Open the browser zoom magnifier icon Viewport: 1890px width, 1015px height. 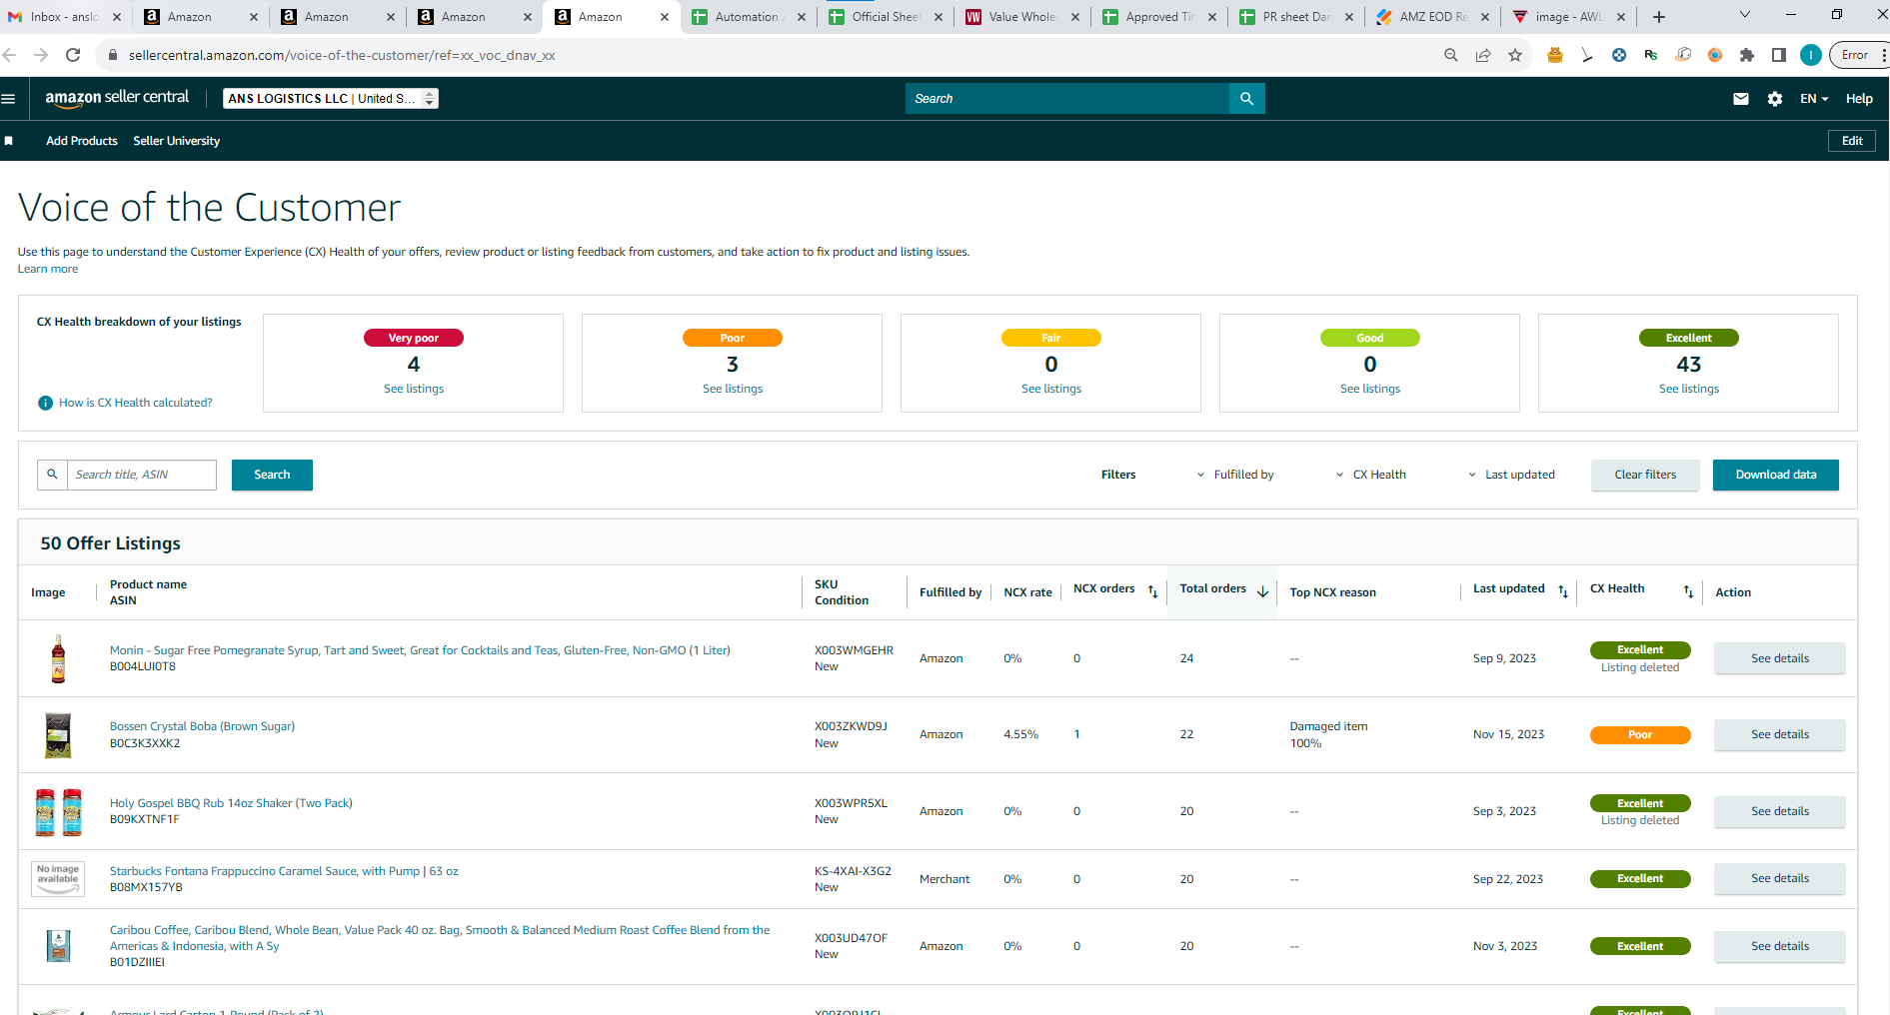pos(1451,55)
